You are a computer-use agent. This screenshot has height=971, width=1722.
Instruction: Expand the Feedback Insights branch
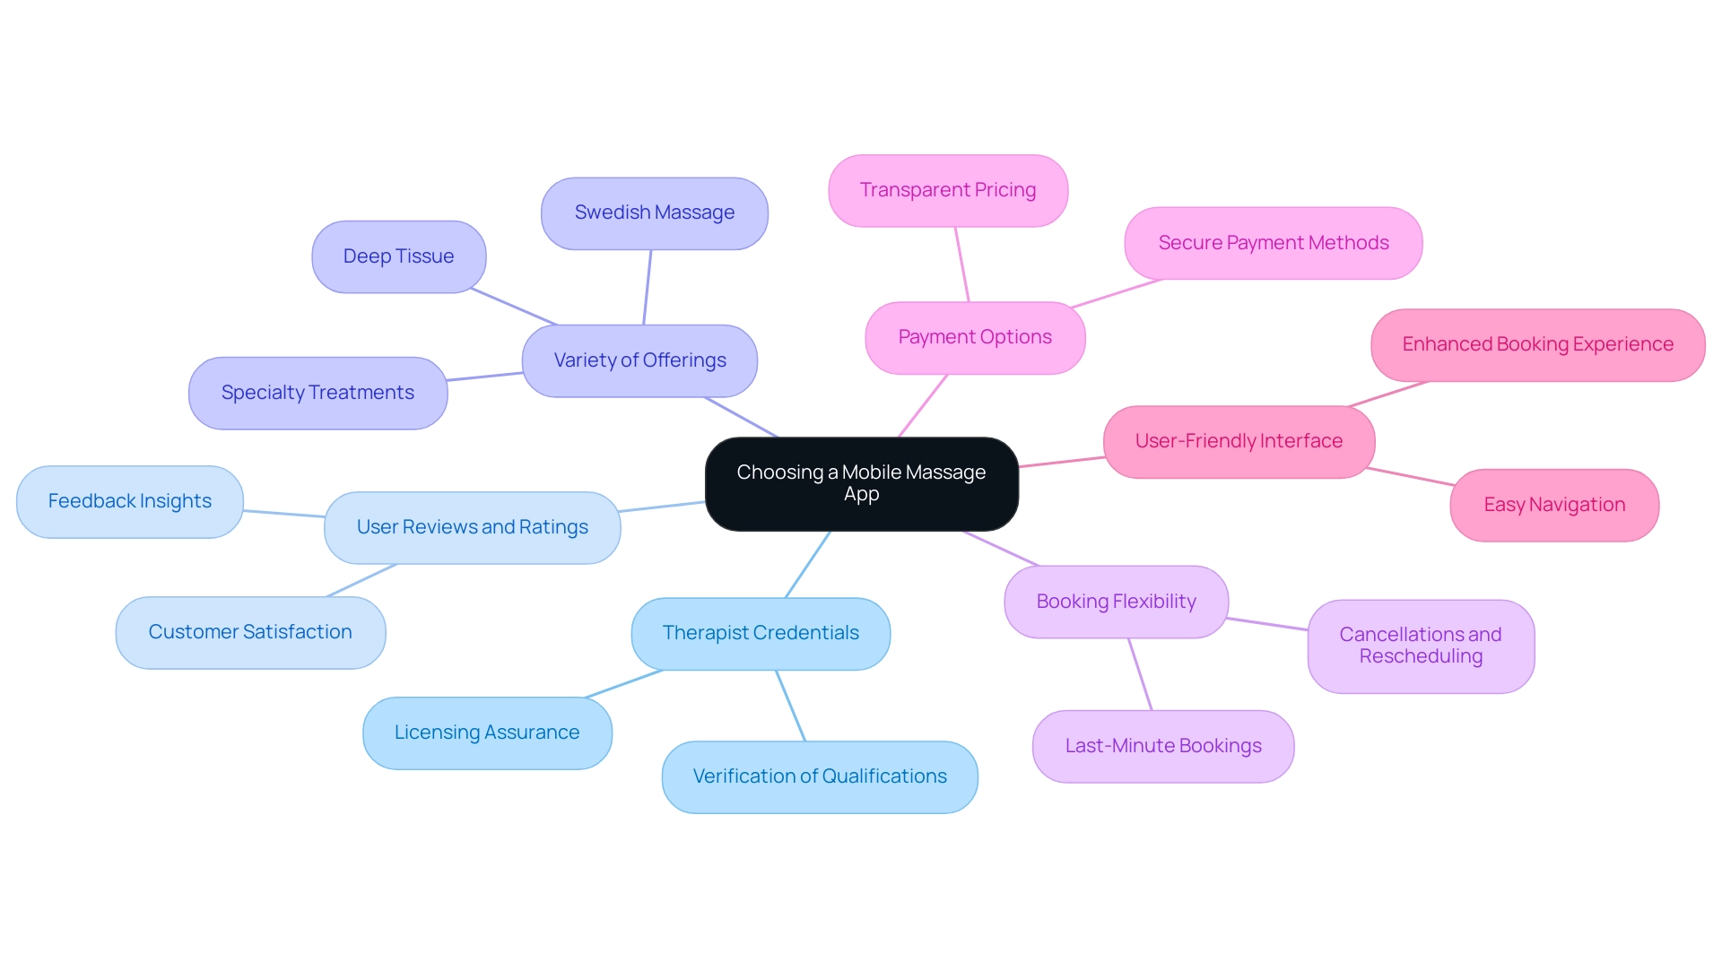pos(129,500)
